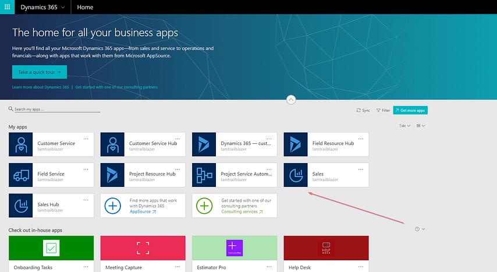Click the search magnifier icon
Image resolution: width=497 pixels, height=272 pixels.
click(11, 109)
